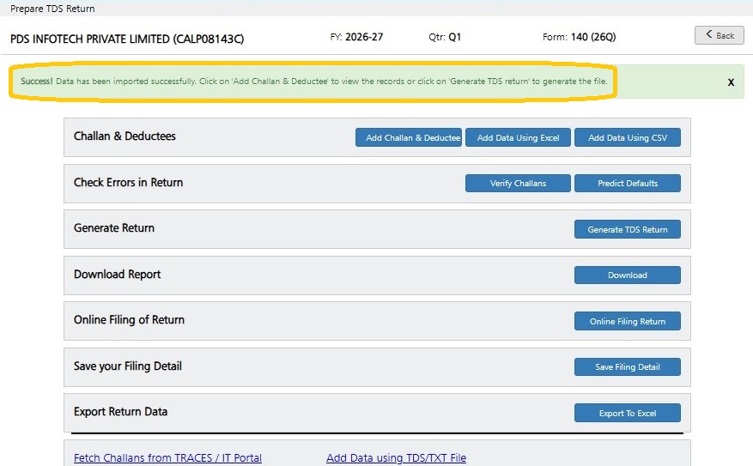The height and width of the screenshot is (466, 753).
Task: Open Online Filing Return
Action: (627, 321)
